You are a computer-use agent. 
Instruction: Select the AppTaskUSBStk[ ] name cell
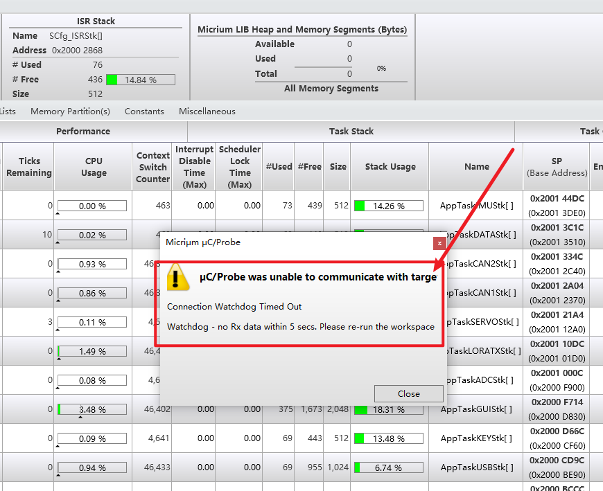click(x=477, y=467)
